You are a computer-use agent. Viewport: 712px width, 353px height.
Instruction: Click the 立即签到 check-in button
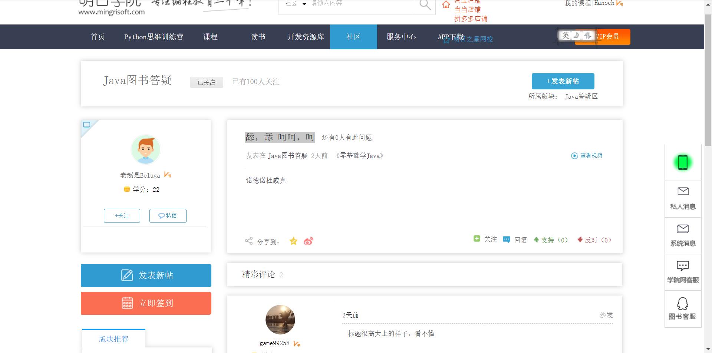click(146, 303)
